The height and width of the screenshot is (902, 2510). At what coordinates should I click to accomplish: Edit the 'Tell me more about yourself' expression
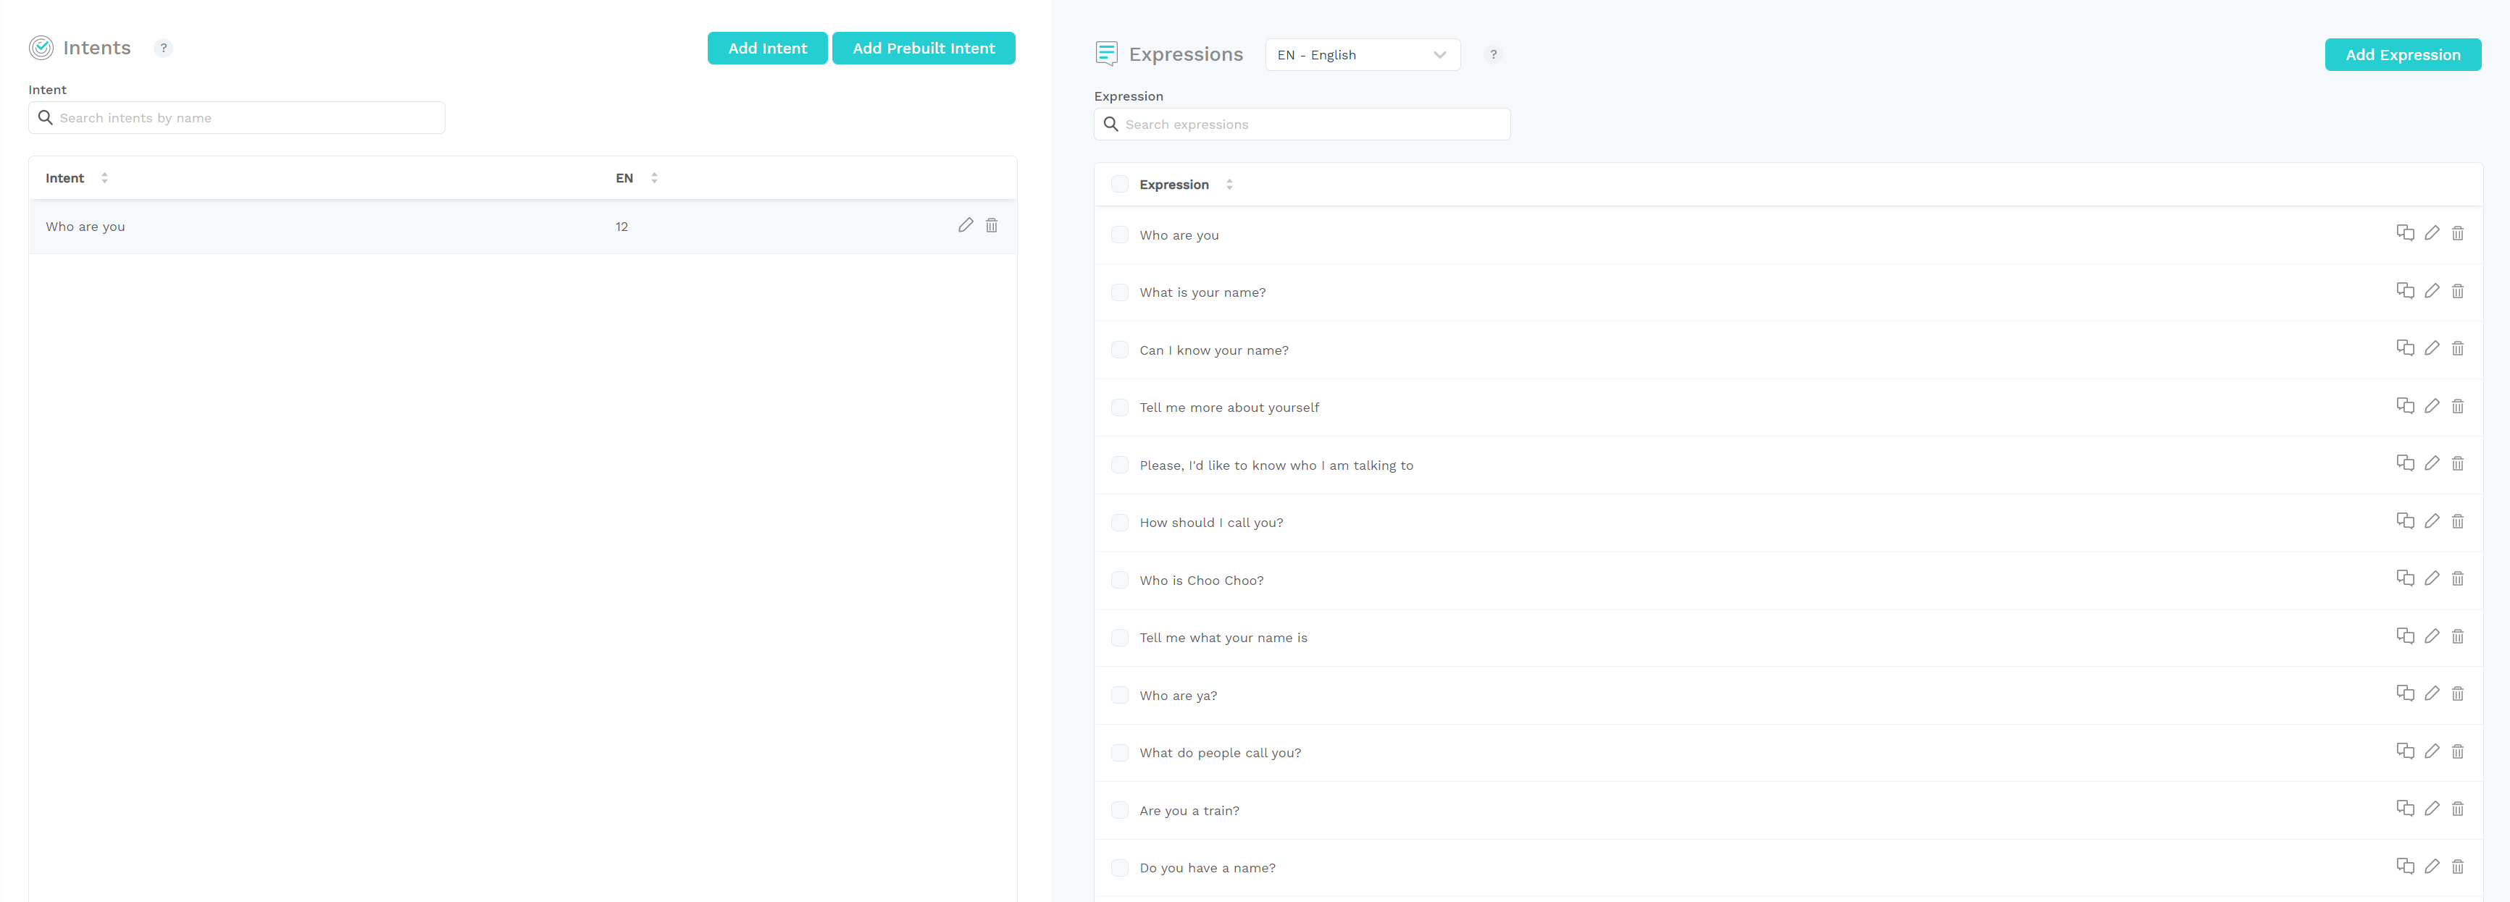coord(2431,405)
